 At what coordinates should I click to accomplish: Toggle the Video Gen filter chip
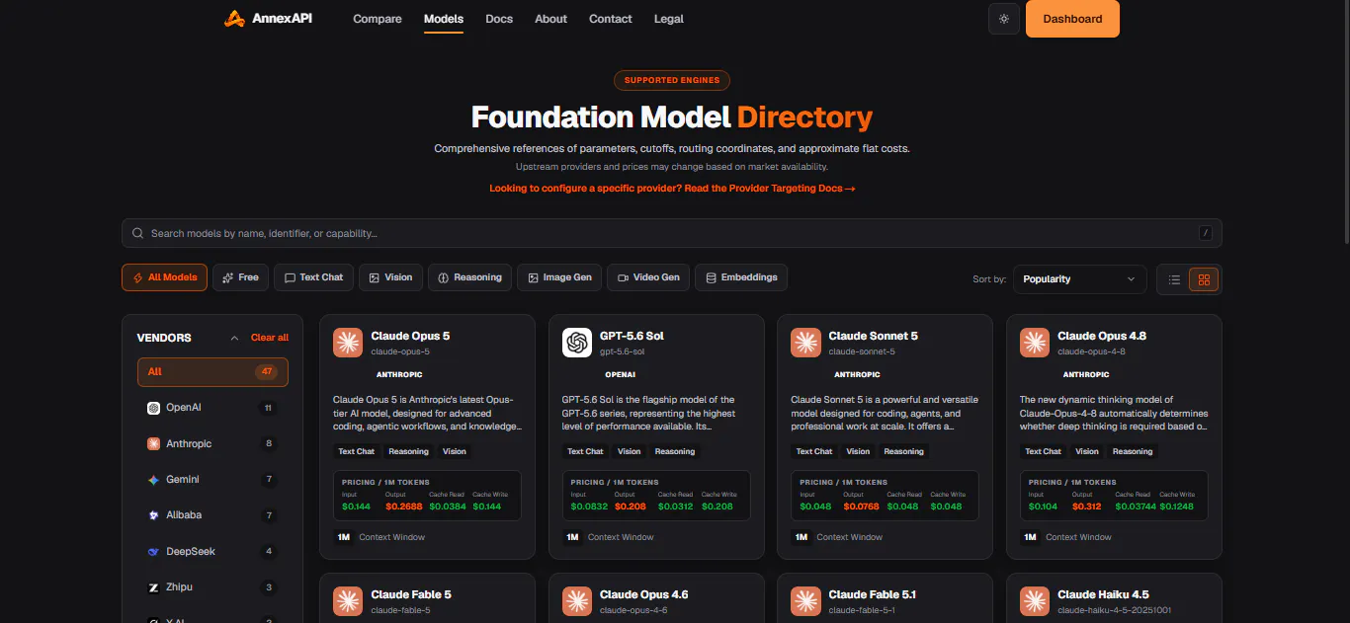[x=648, y=277]
